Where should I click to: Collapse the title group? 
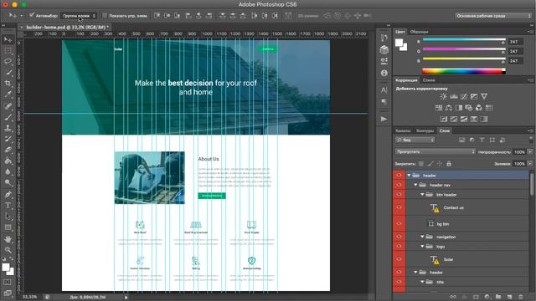tap(422, 282)
